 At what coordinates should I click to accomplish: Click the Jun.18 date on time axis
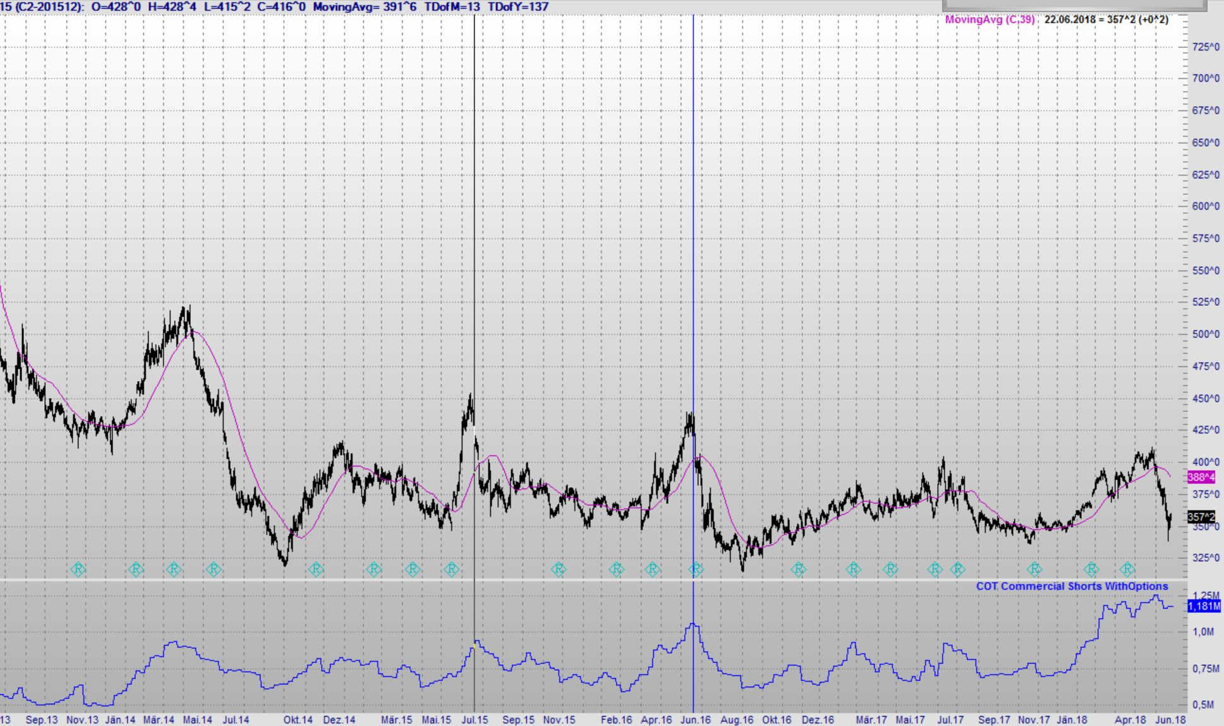[1170, 720]
